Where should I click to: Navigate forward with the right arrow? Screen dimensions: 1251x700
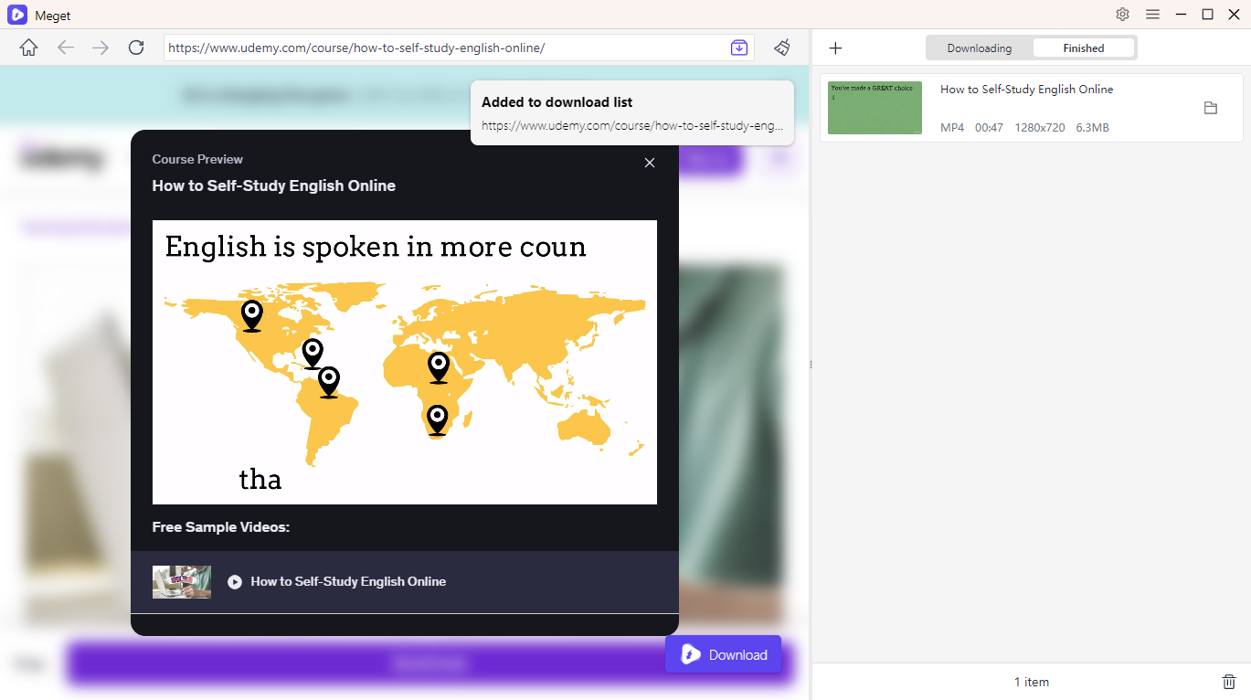pyautogui.click(x=101, y=48)
